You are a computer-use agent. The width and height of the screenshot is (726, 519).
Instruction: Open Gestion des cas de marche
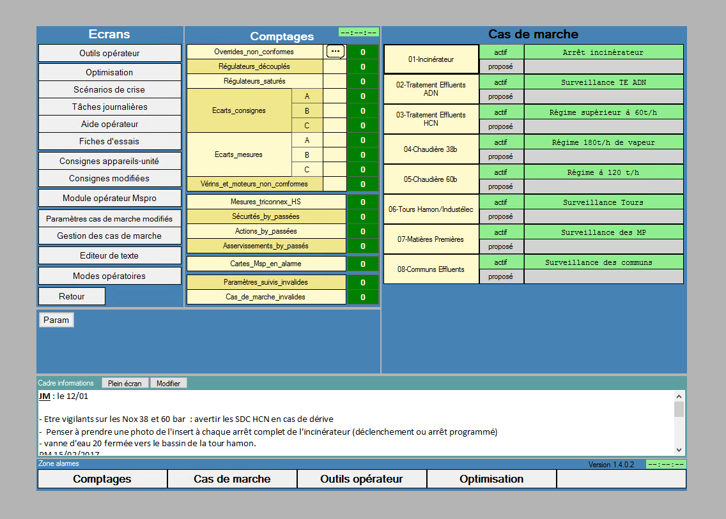(110, 236)
